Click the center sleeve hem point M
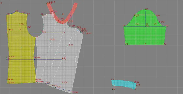 145,44
